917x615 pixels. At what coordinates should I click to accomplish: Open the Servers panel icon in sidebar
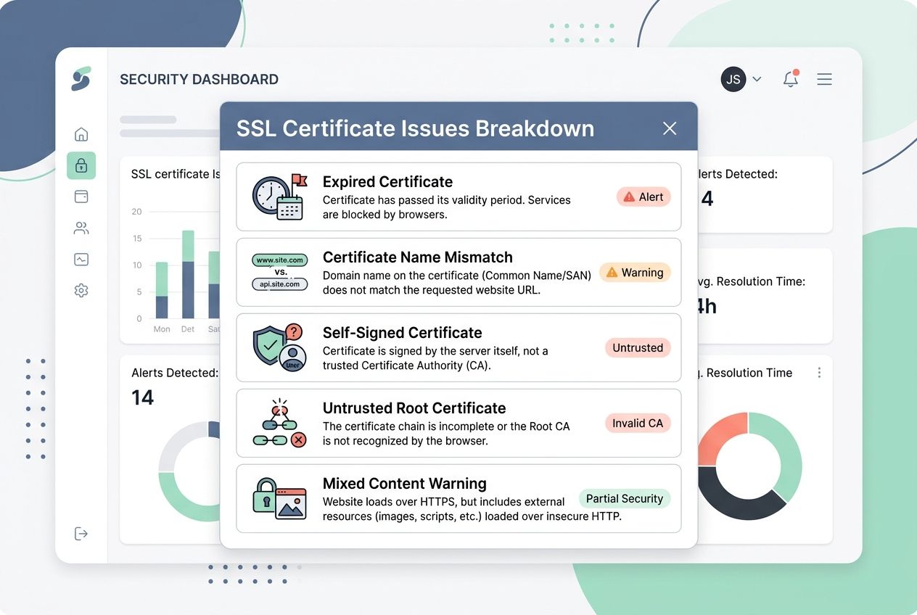tap(81, 196)
